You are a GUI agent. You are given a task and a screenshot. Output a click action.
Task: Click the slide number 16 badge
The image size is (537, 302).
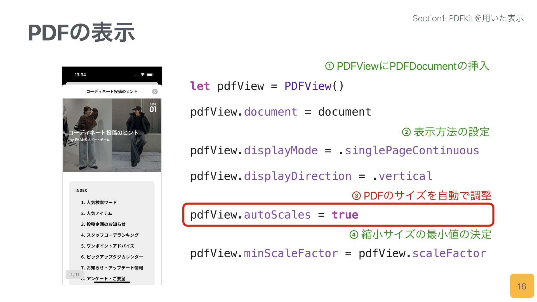pyautogui.click(x=522, y=286)
